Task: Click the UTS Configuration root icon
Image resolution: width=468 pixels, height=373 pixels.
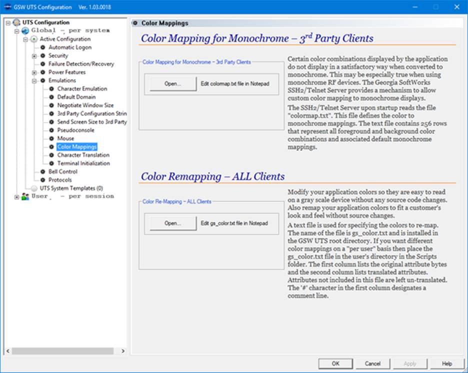Action: (x=16, y=22)
